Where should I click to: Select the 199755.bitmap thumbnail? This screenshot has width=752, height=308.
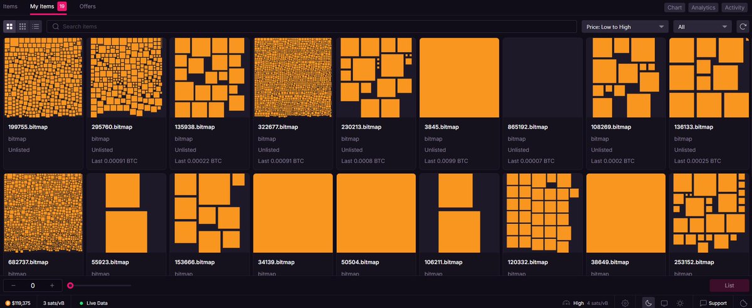(43, 78)
